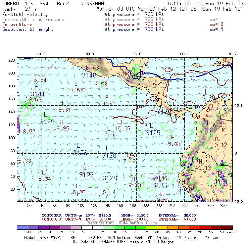Click the '70 W' longitude label
The height and width of the screenshot is (245, 245).
[x=232, y=54]
